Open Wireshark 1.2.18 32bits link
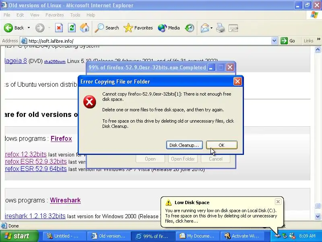Viewport: 322px width, 242px height. [x=35, y=216]
